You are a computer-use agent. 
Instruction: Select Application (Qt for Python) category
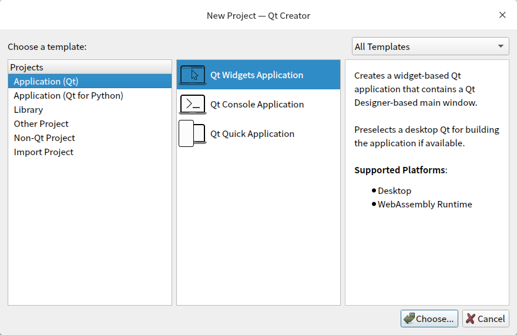tap(68, 95)
